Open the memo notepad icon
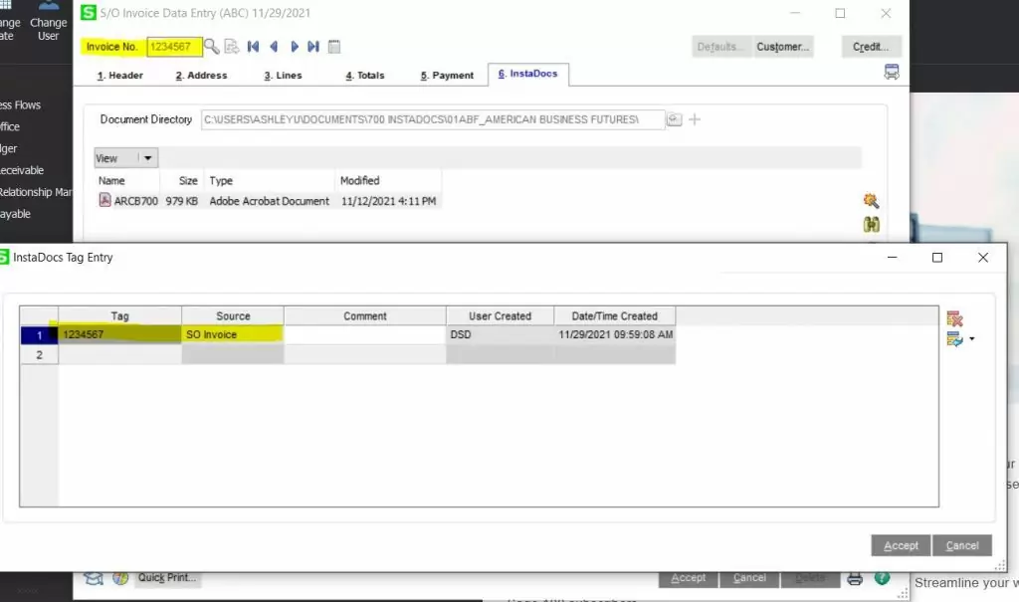The image size is (1019, 602). 334,46
